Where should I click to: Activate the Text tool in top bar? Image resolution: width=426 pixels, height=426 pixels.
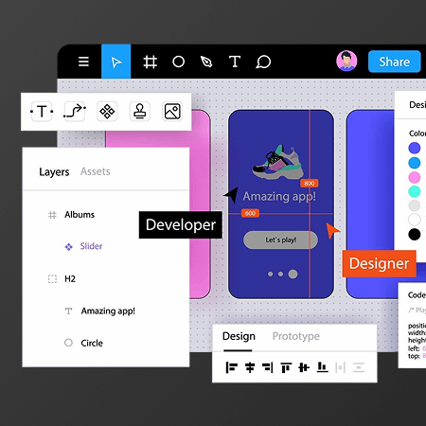tap(235, 62)
